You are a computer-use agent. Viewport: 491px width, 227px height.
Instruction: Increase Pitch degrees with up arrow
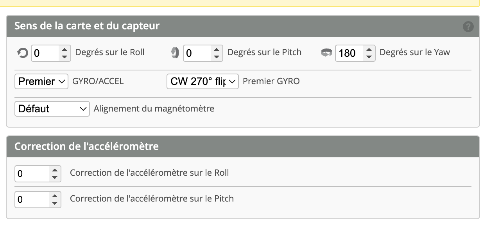point(217,49)
